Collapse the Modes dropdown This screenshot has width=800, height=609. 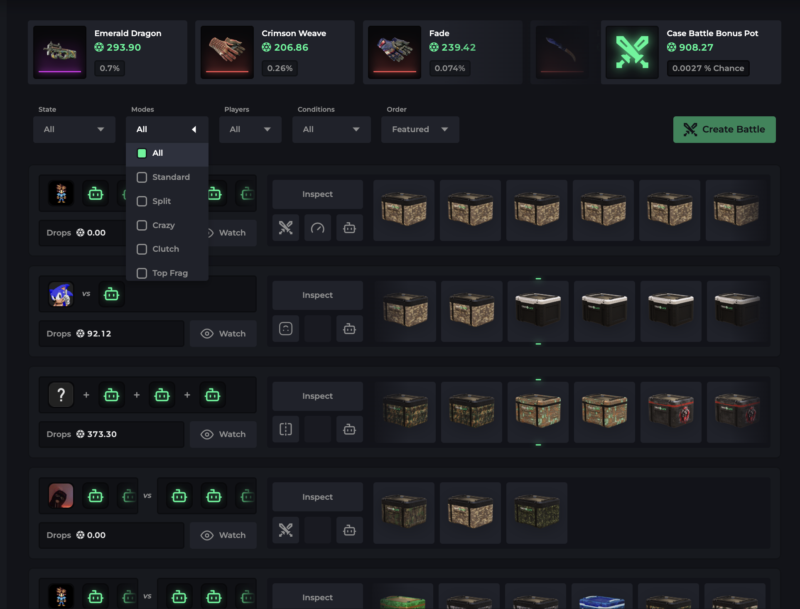167,130
